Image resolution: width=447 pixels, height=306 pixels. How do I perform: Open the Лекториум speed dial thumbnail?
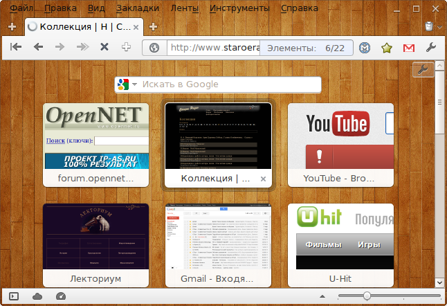[95, 245]
